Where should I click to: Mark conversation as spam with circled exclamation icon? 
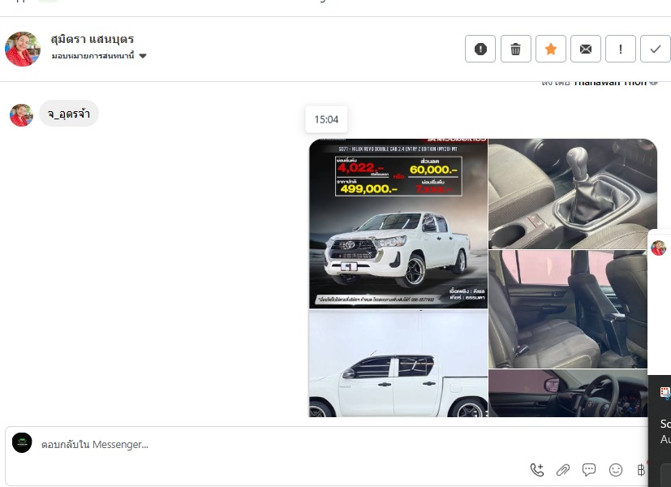pyautogui.click(x=480, y=49)
